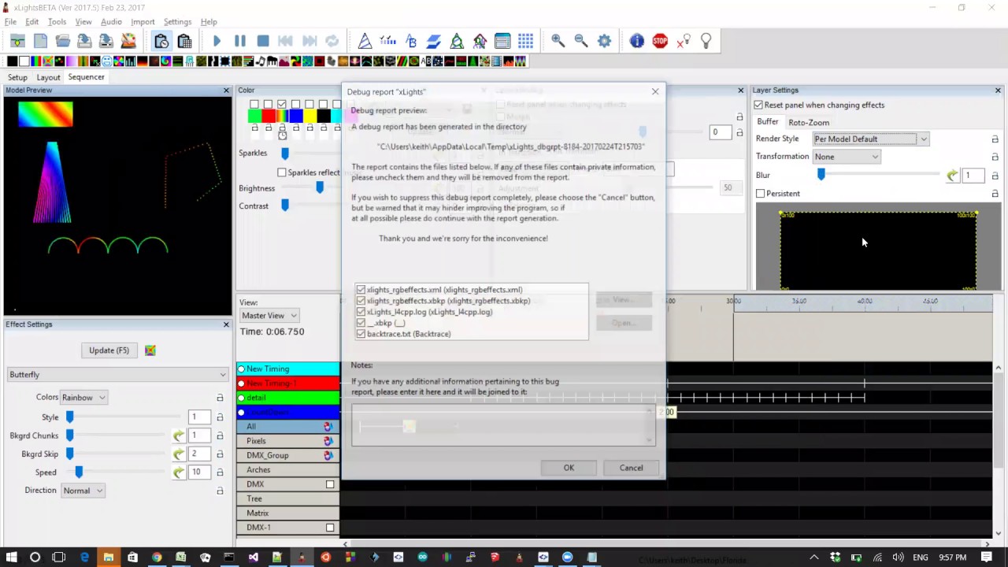This screenshot has width=1008, height=567.
Task: Uncheck xlights_rgbeffects.xml in debug report
Action: pos(361,290)
